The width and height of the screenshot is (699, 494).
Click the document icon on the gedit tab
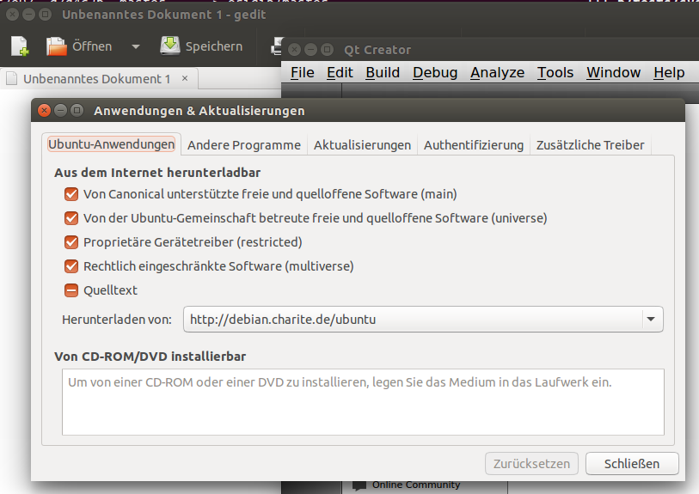(12, 79)
